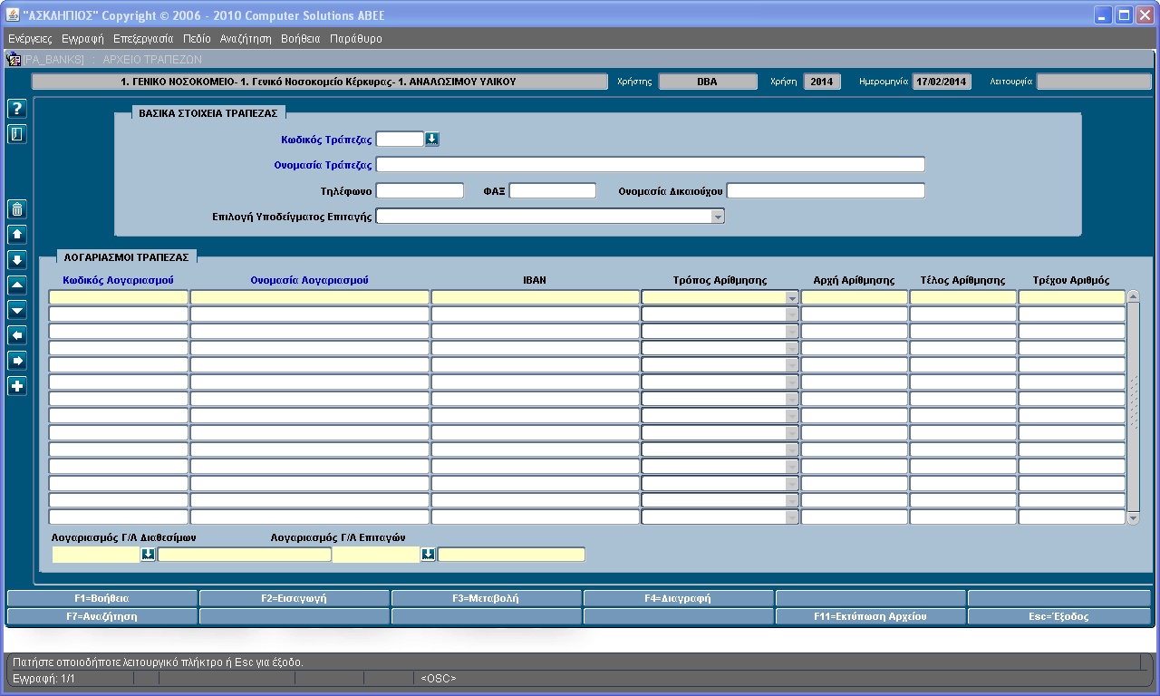Open Τρόπος Αρίθμησης dropdown in first row

point(791,298)
